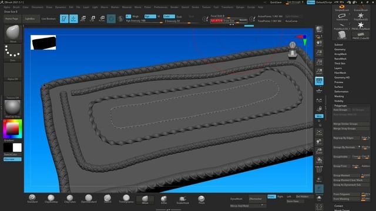The image size is (376, 211).
Task: Toggle the Floor grid button
Action: [x=319, y=90]
